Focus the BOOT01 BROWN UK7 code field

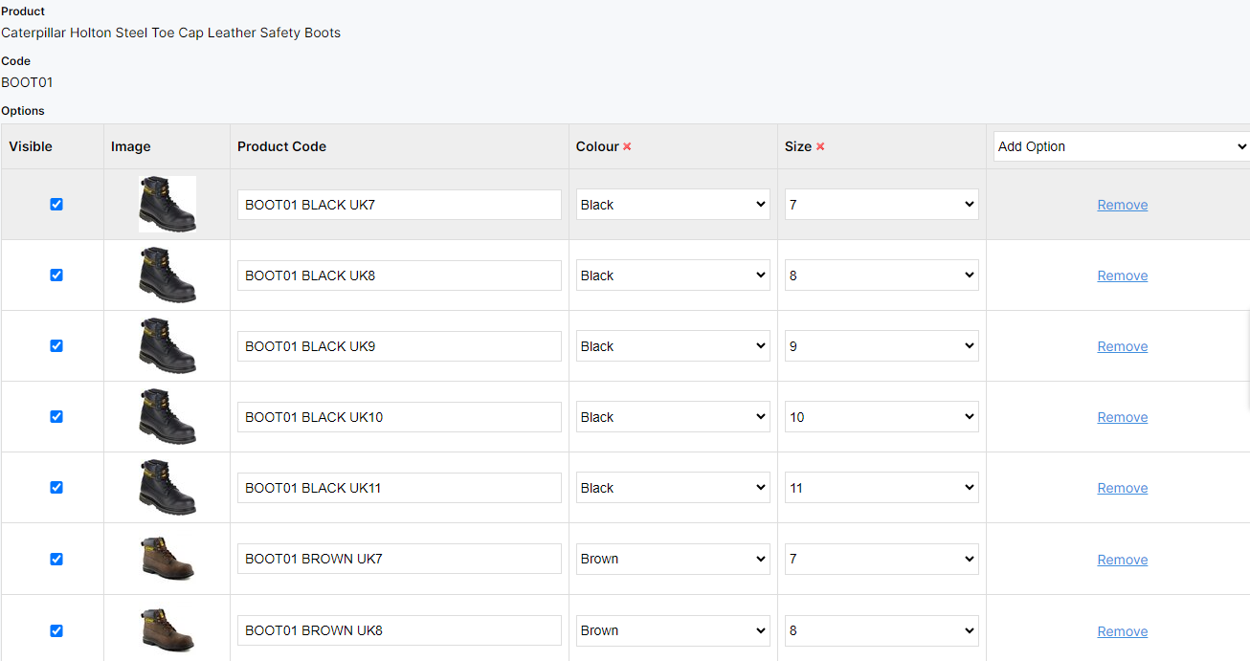tap(399, 559)
